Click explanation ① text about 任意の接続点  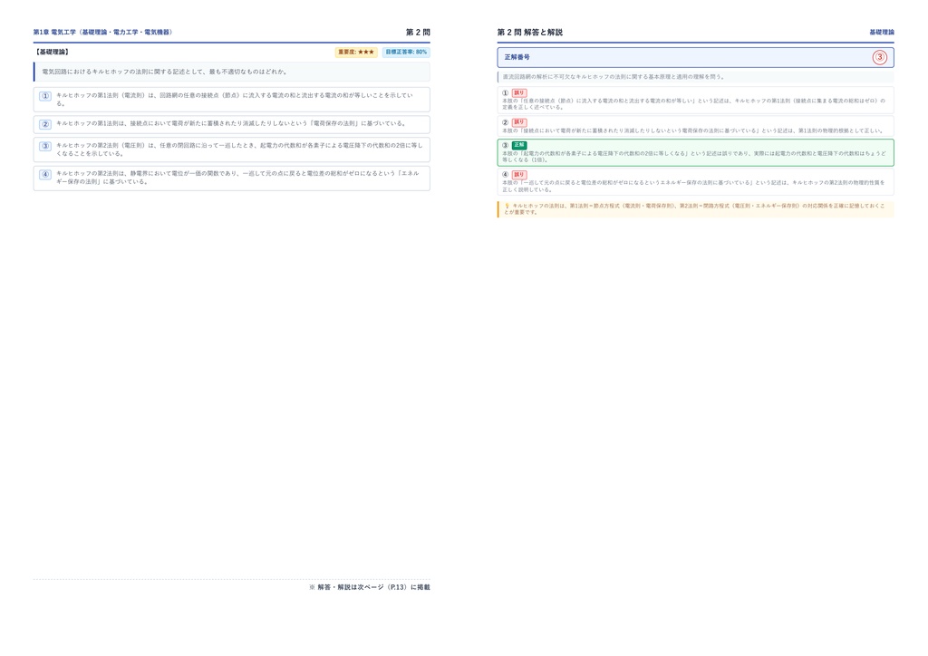[693, 104]
